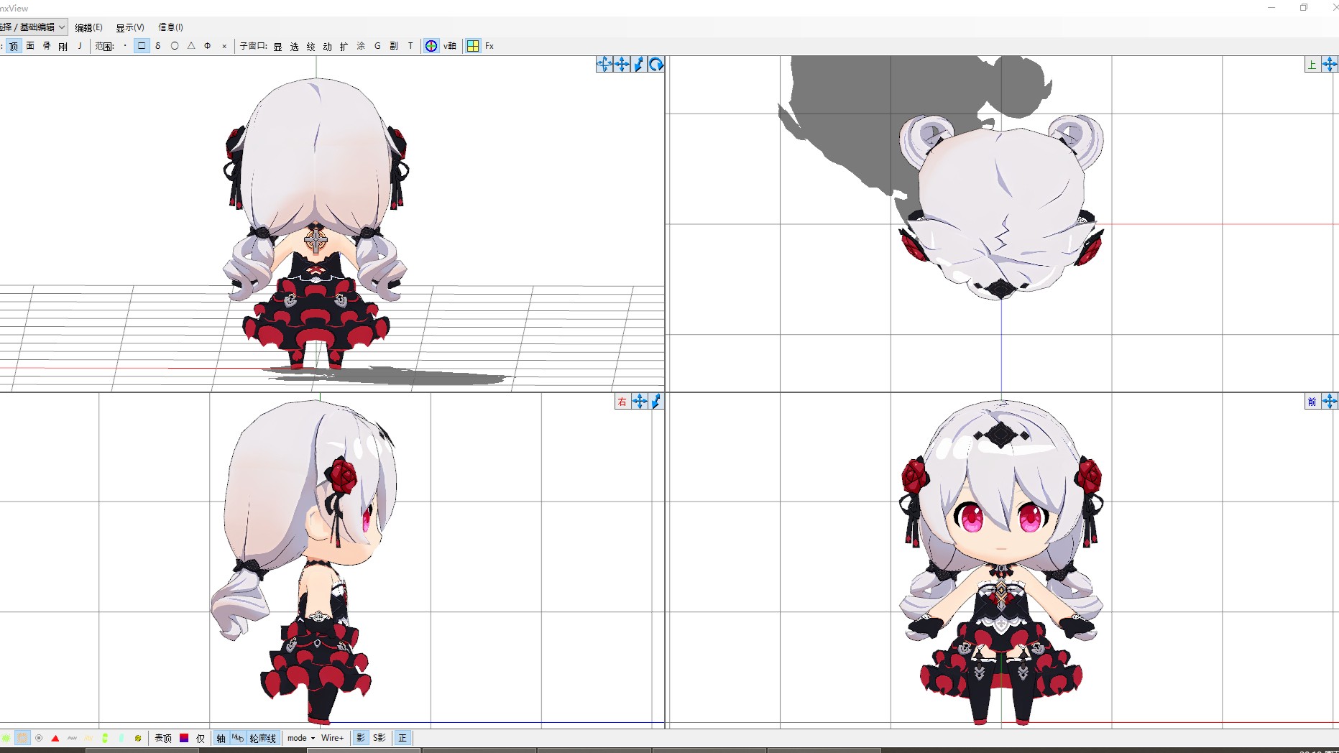Select the rectangle range selection tool

[142, 46]
